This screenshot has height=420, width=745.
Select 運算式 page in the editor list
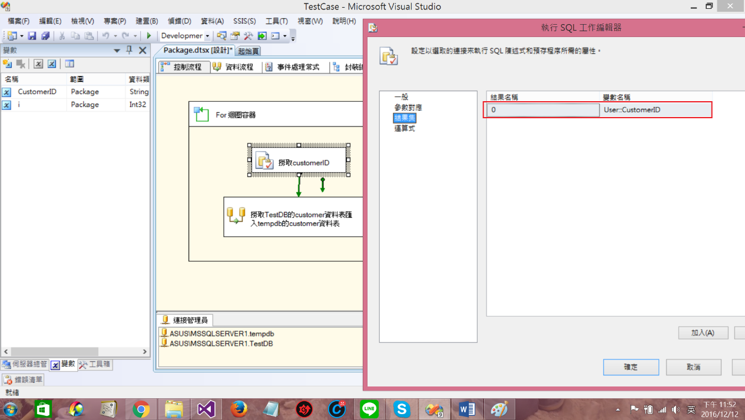coord(405,129)
